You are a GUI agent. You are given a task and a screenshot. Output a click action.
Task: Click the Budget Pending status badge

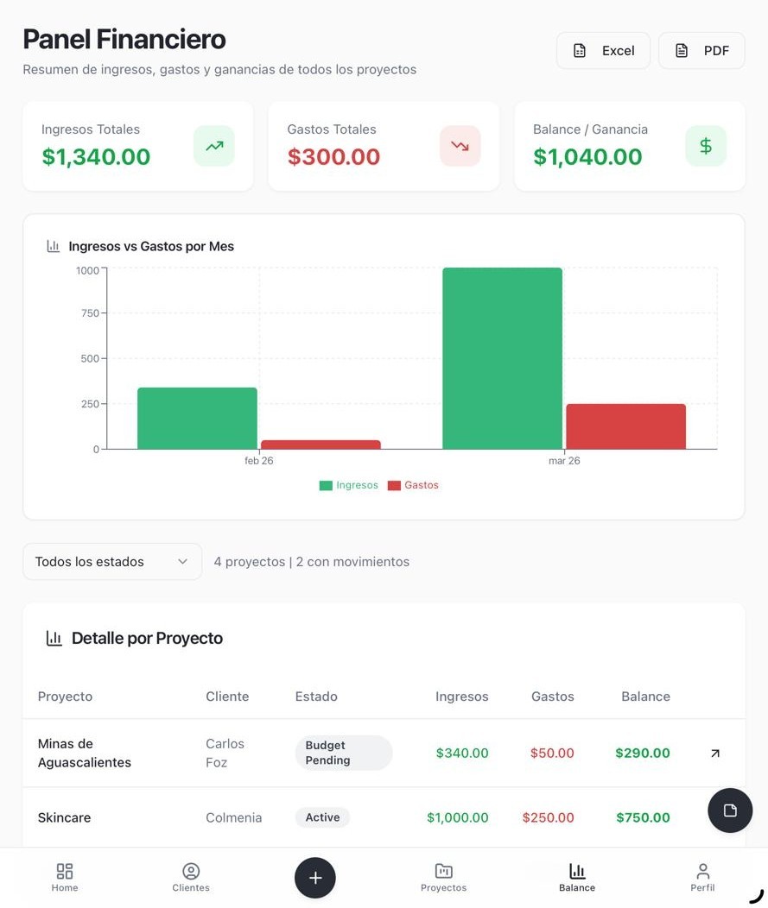(344, 753)
